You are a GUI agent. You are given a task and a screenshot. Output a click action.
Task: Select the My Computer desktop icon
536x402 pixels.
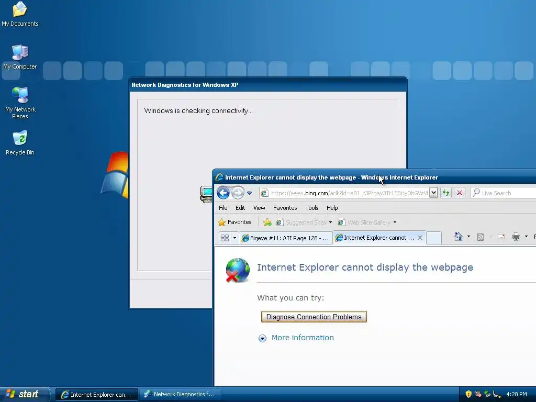(x=20, y=57)
